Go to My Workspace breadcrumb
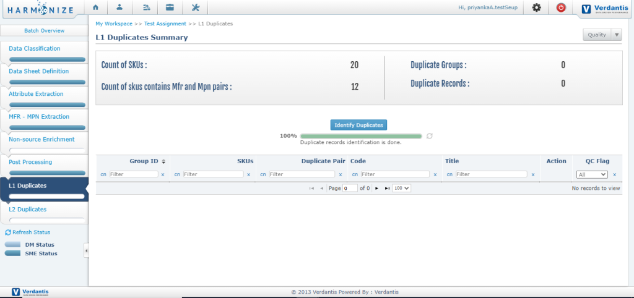Viewport: 634px width, 298px height. [x=114, y=24]
